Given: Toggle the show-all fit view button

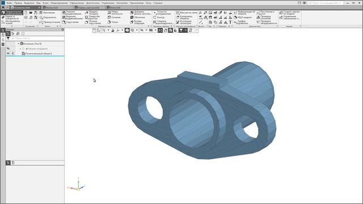Looking at the screenshot, I should tap(160, 30).
